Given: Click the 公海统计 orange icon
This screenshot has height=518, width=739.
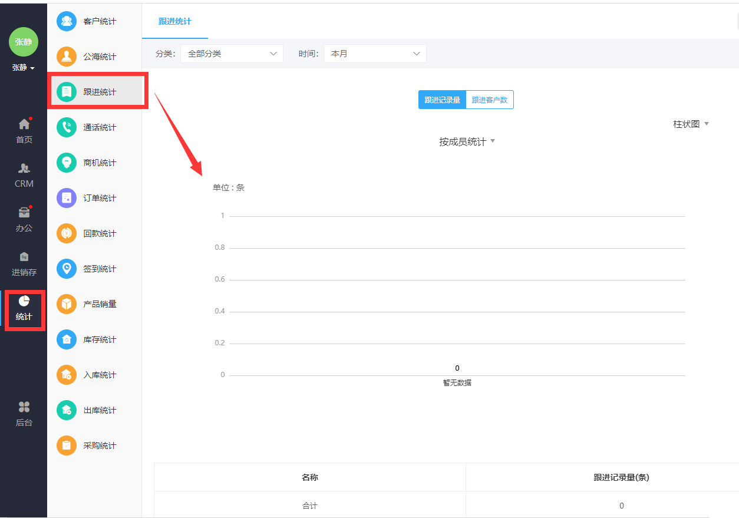Looking at the screenshot, I should point(67,57).
